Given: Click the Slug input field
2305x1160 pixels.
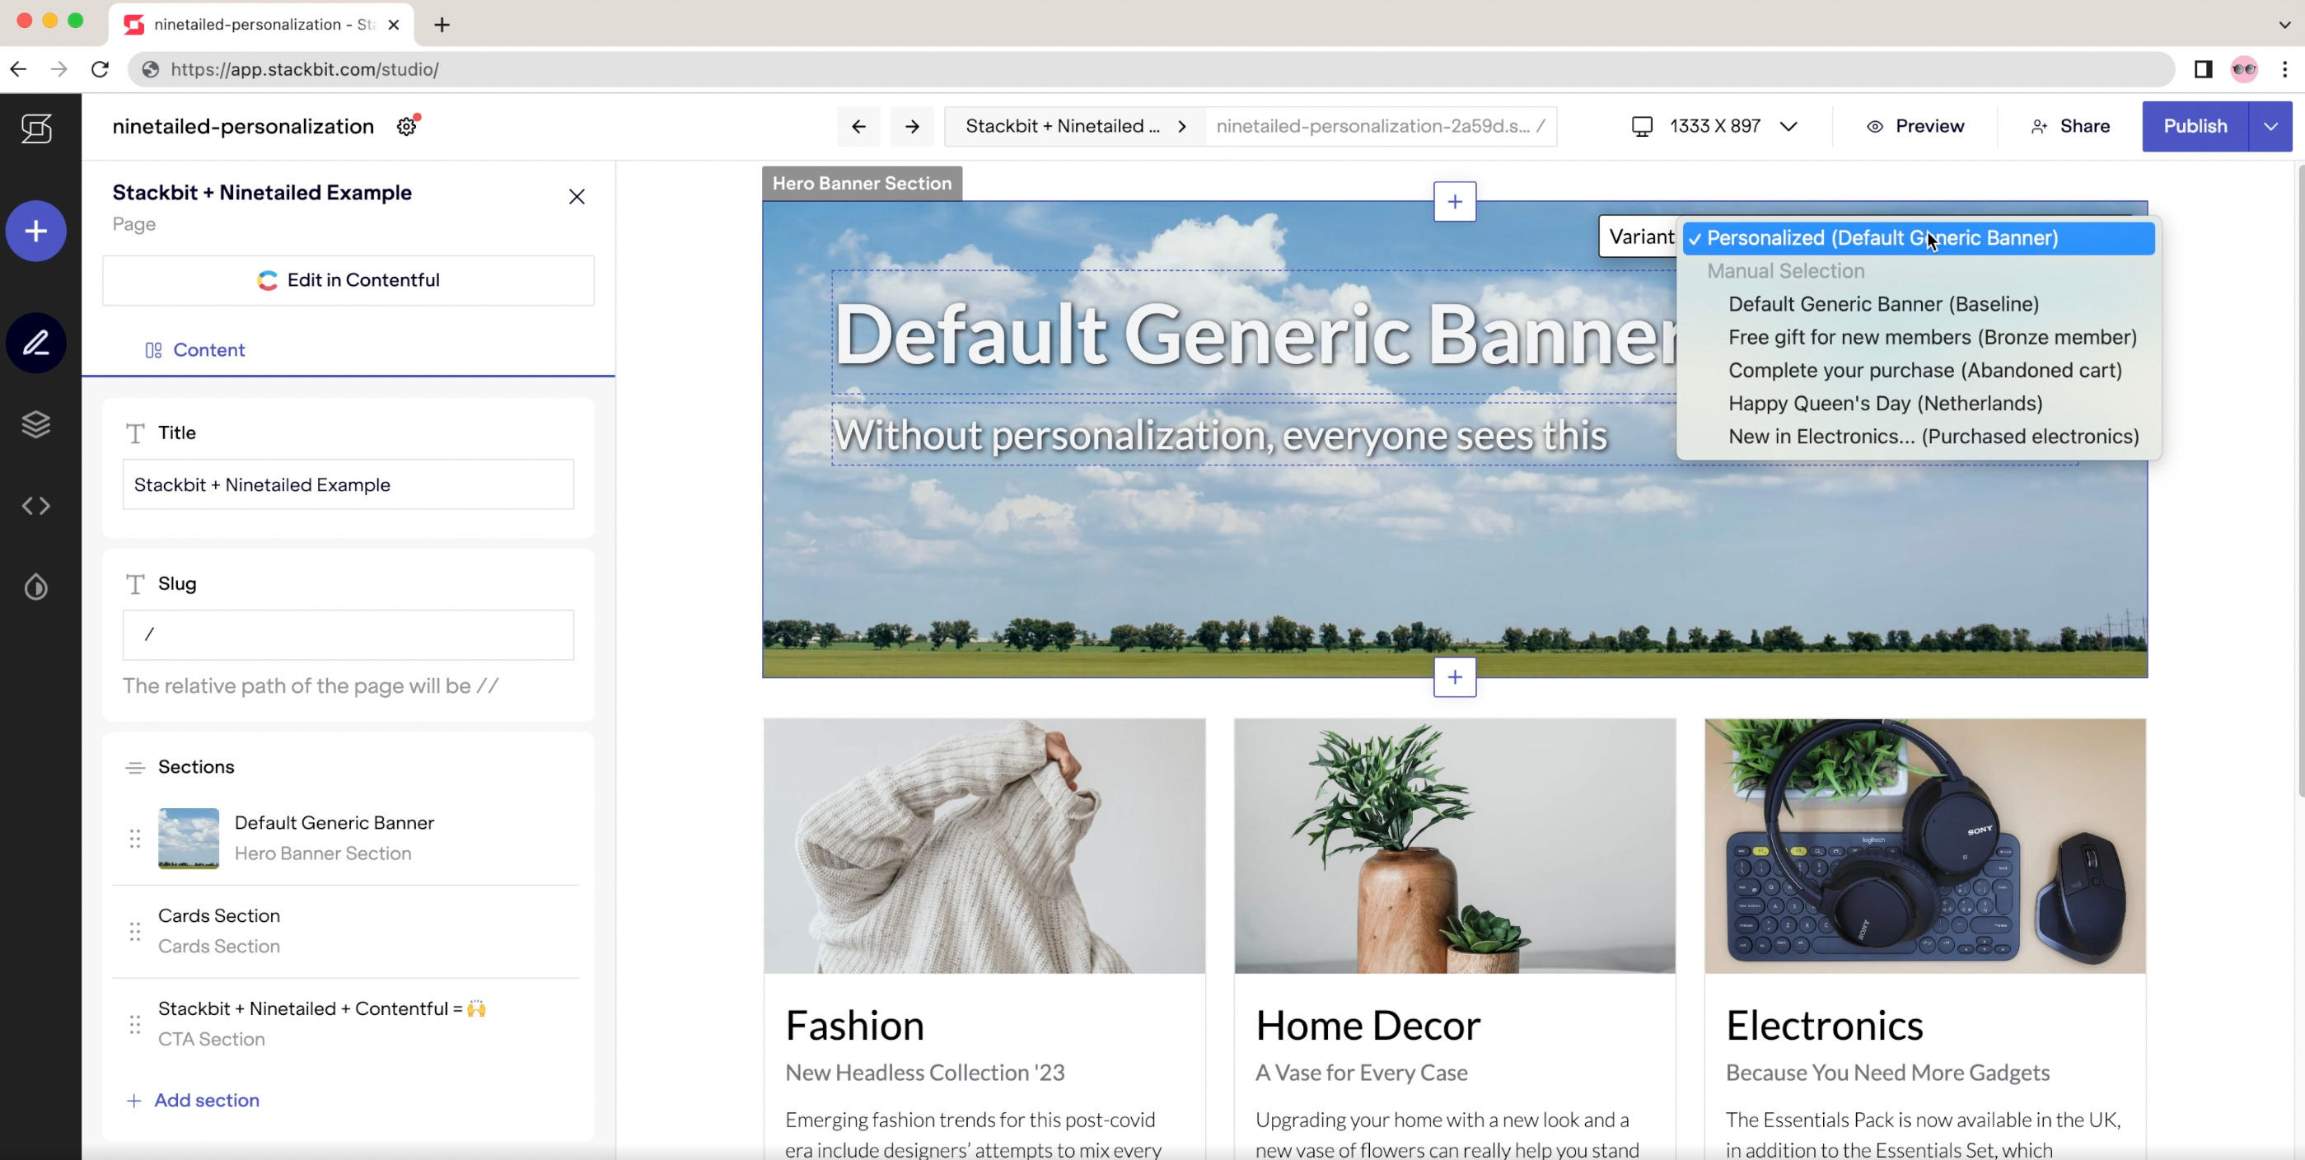Looking at the screenshot, I should 348,634.
